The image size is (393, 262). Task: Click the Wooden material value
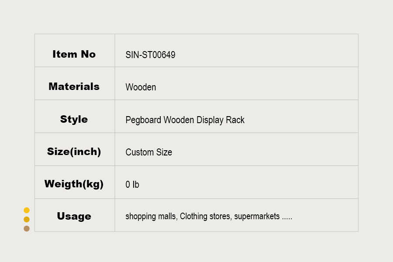click(141, 87)
